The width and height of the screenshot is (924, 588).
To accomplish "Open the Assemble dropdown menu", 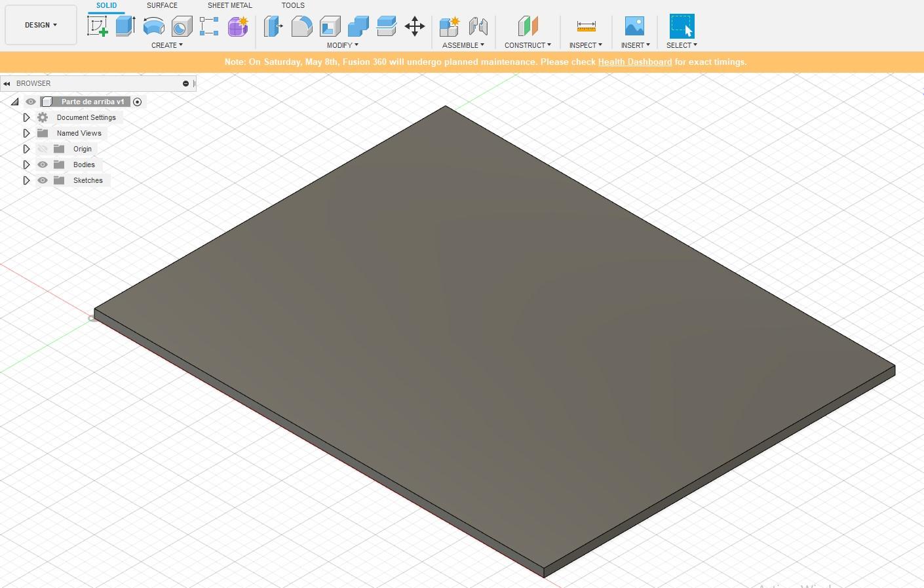I will [463, 45].
